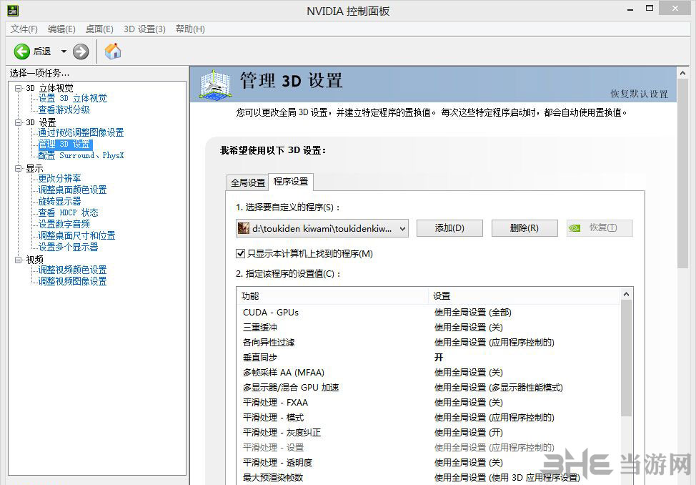Click the 垂直同步 value 开
This screenshot has height=485, width=696.
pos(439,358)
